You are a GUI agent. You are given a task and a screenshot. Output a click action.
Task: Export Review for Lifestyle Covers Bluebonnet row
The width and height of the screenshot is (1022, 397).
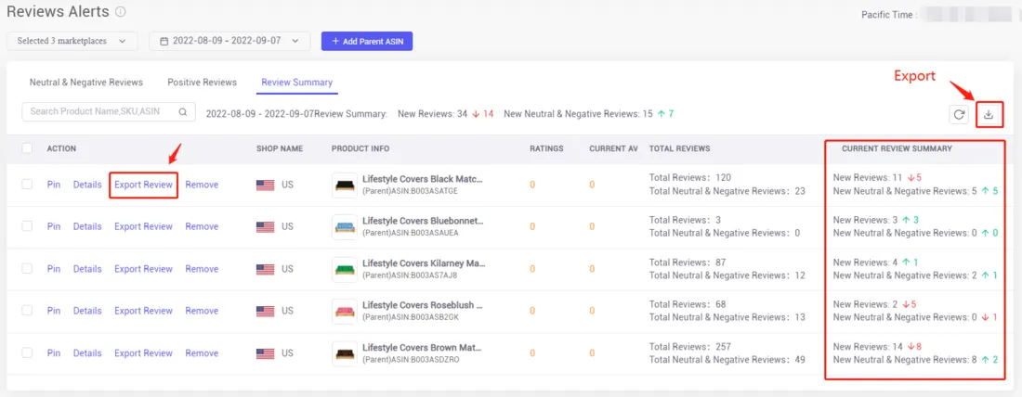[x=143, y=226]
